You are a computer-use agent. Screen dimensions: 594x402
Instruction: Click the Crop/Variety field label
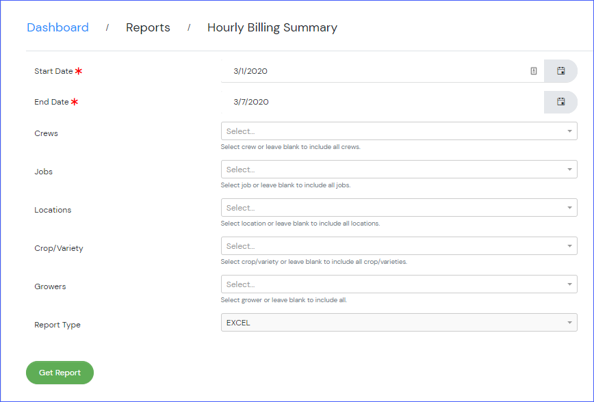point(59,248)
